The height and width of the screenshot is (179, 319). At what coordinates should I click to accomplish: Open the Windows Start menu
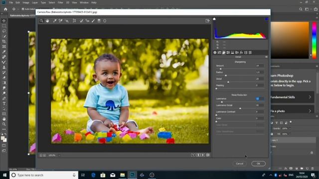[x=4, y=175]
